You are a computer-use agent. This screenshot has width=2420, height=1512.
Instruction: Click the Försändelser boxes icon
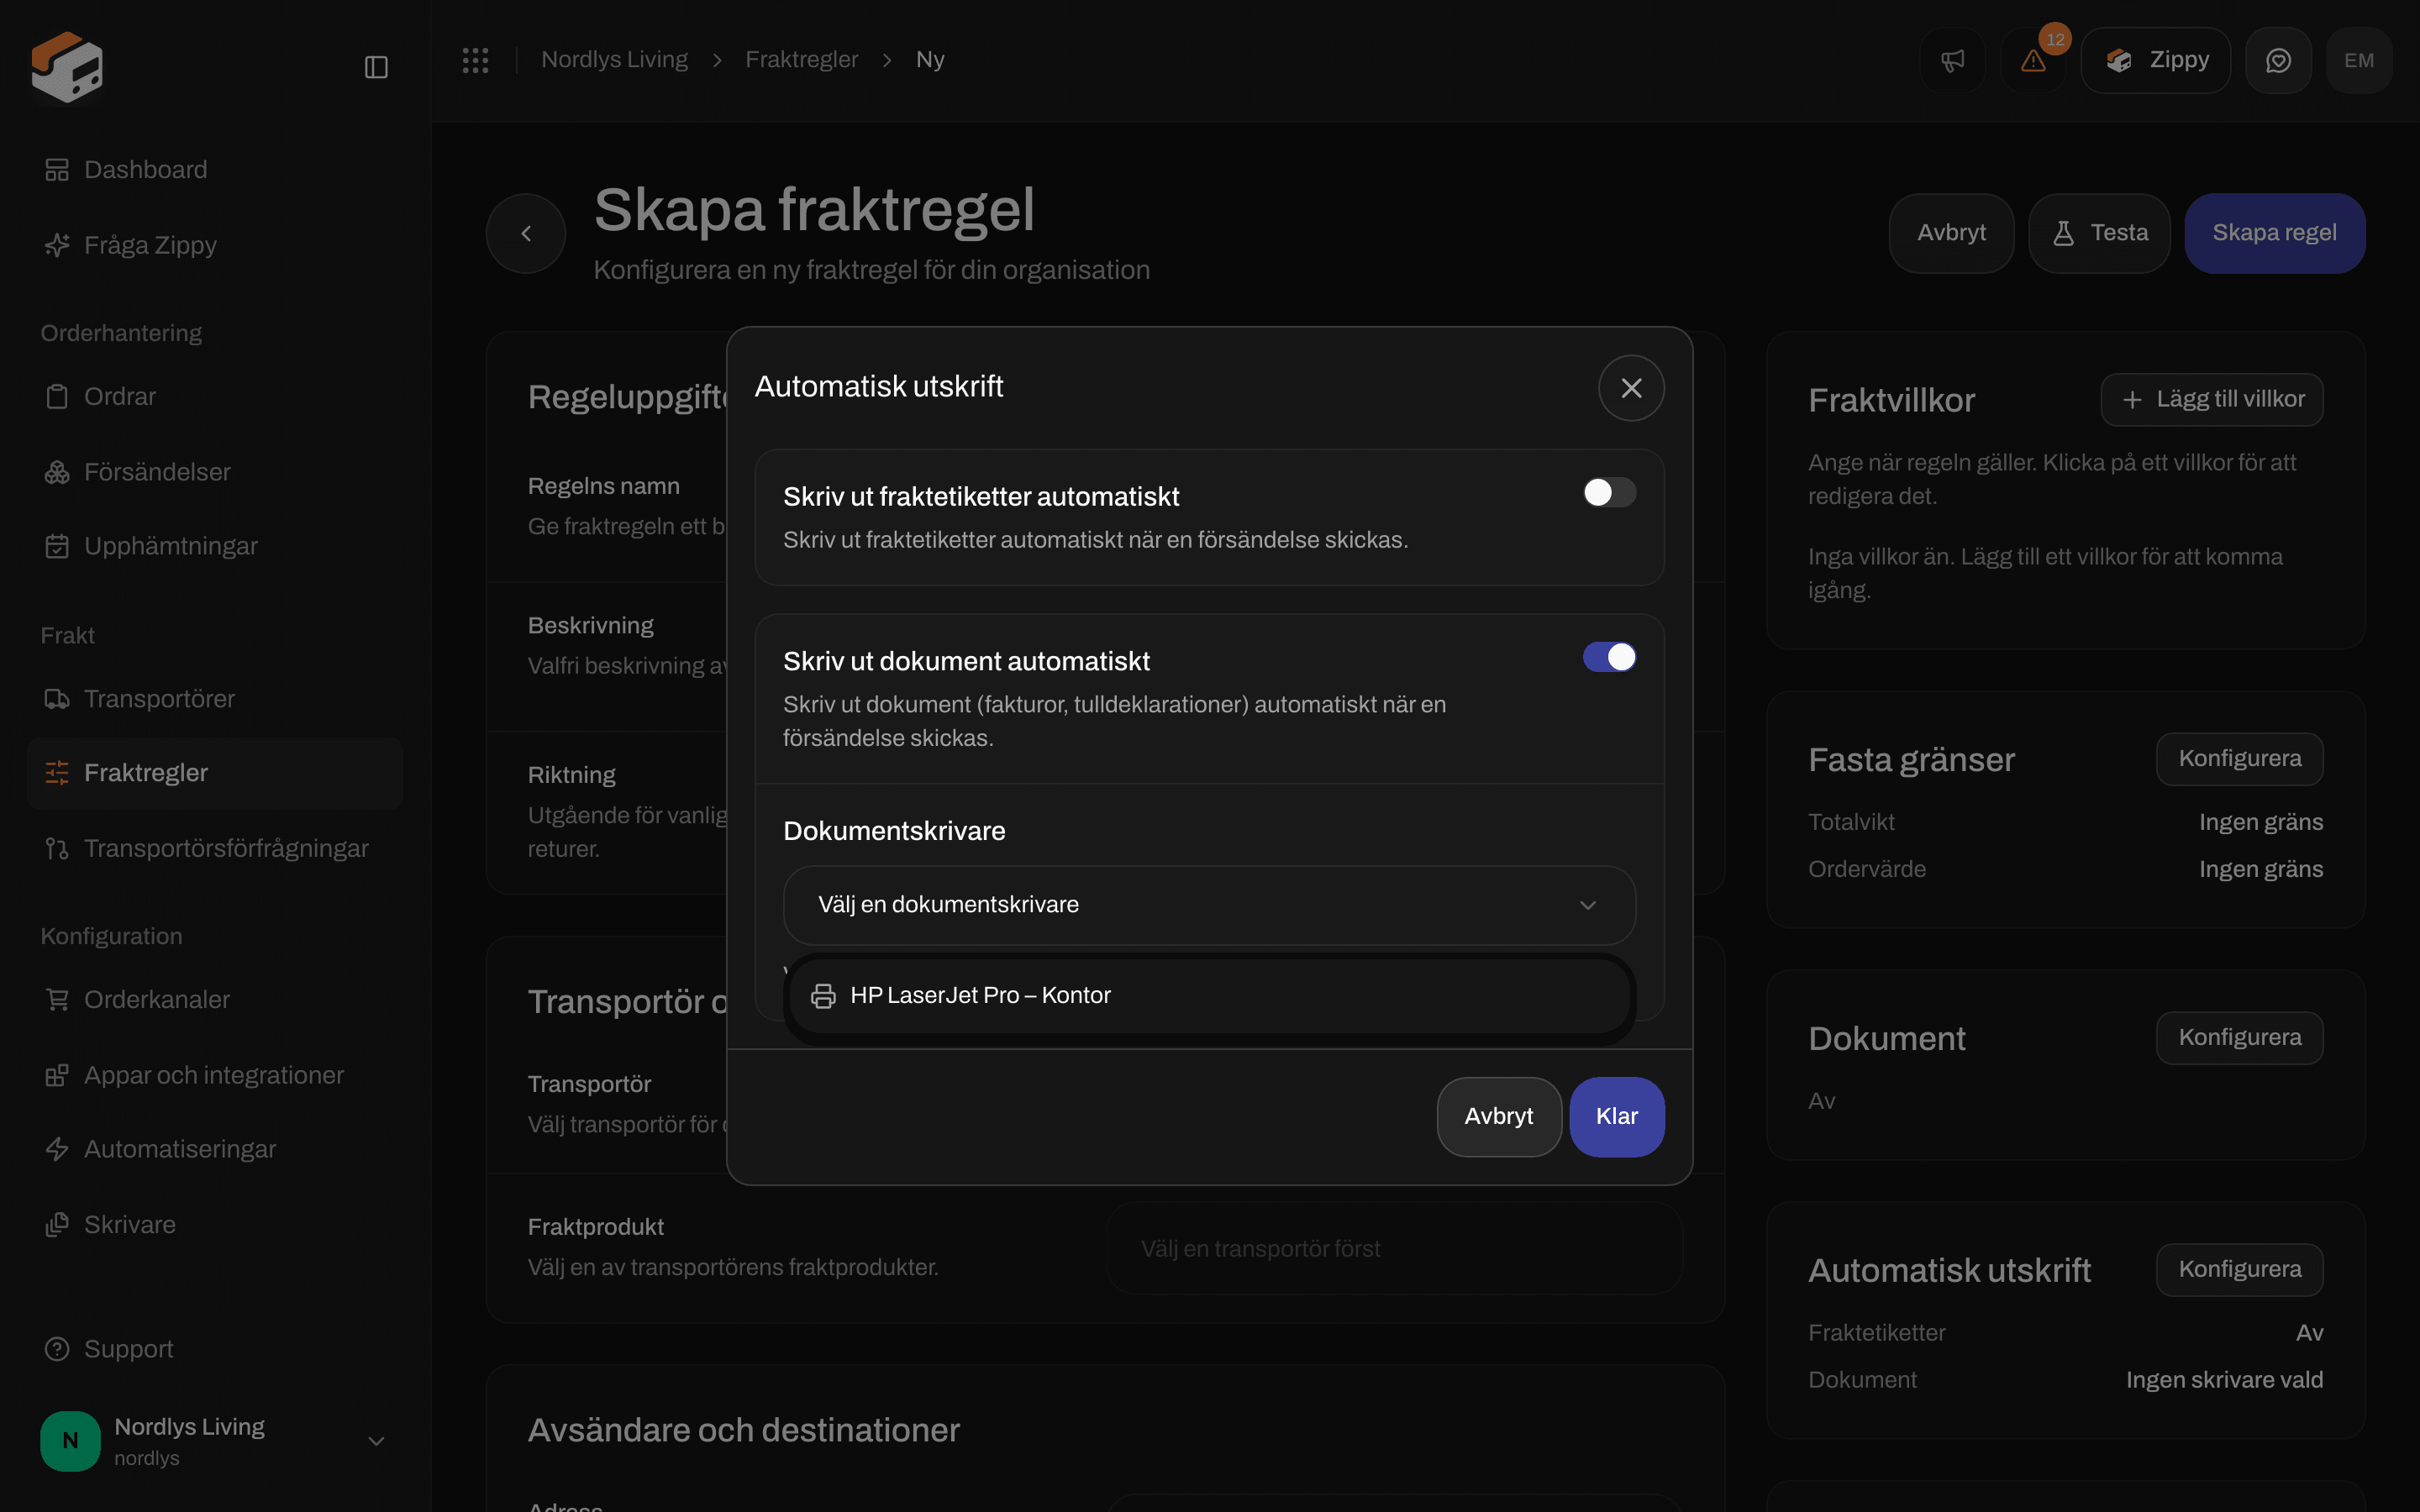(57, 472)
